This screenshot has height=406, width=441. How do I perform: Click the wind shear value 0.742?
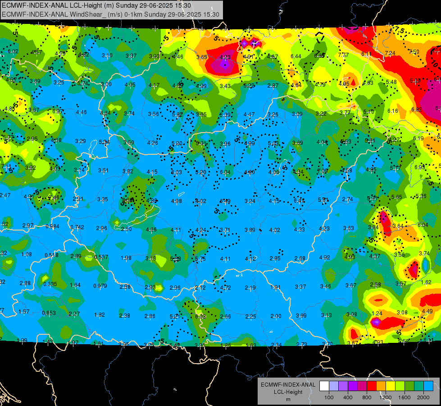coord(77,227)
